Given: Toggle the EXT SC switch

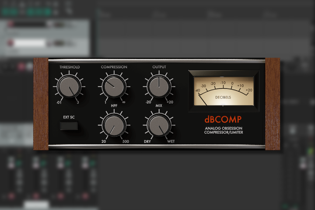Looking at the screenshot, I should pyautogui.click(x=69, y=126).
